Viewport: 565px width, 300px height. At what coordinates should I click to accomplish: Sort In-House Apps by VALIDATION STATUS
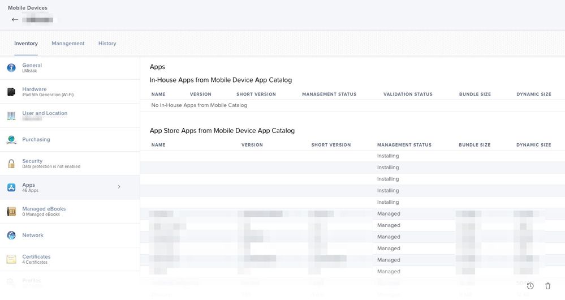pyautogui.click(x=408, y=94)
